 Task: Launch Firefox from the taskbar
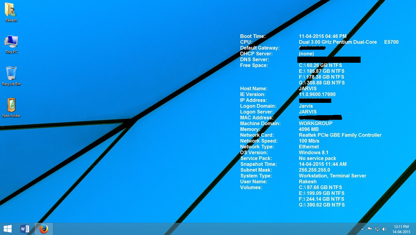coord(43,229)
